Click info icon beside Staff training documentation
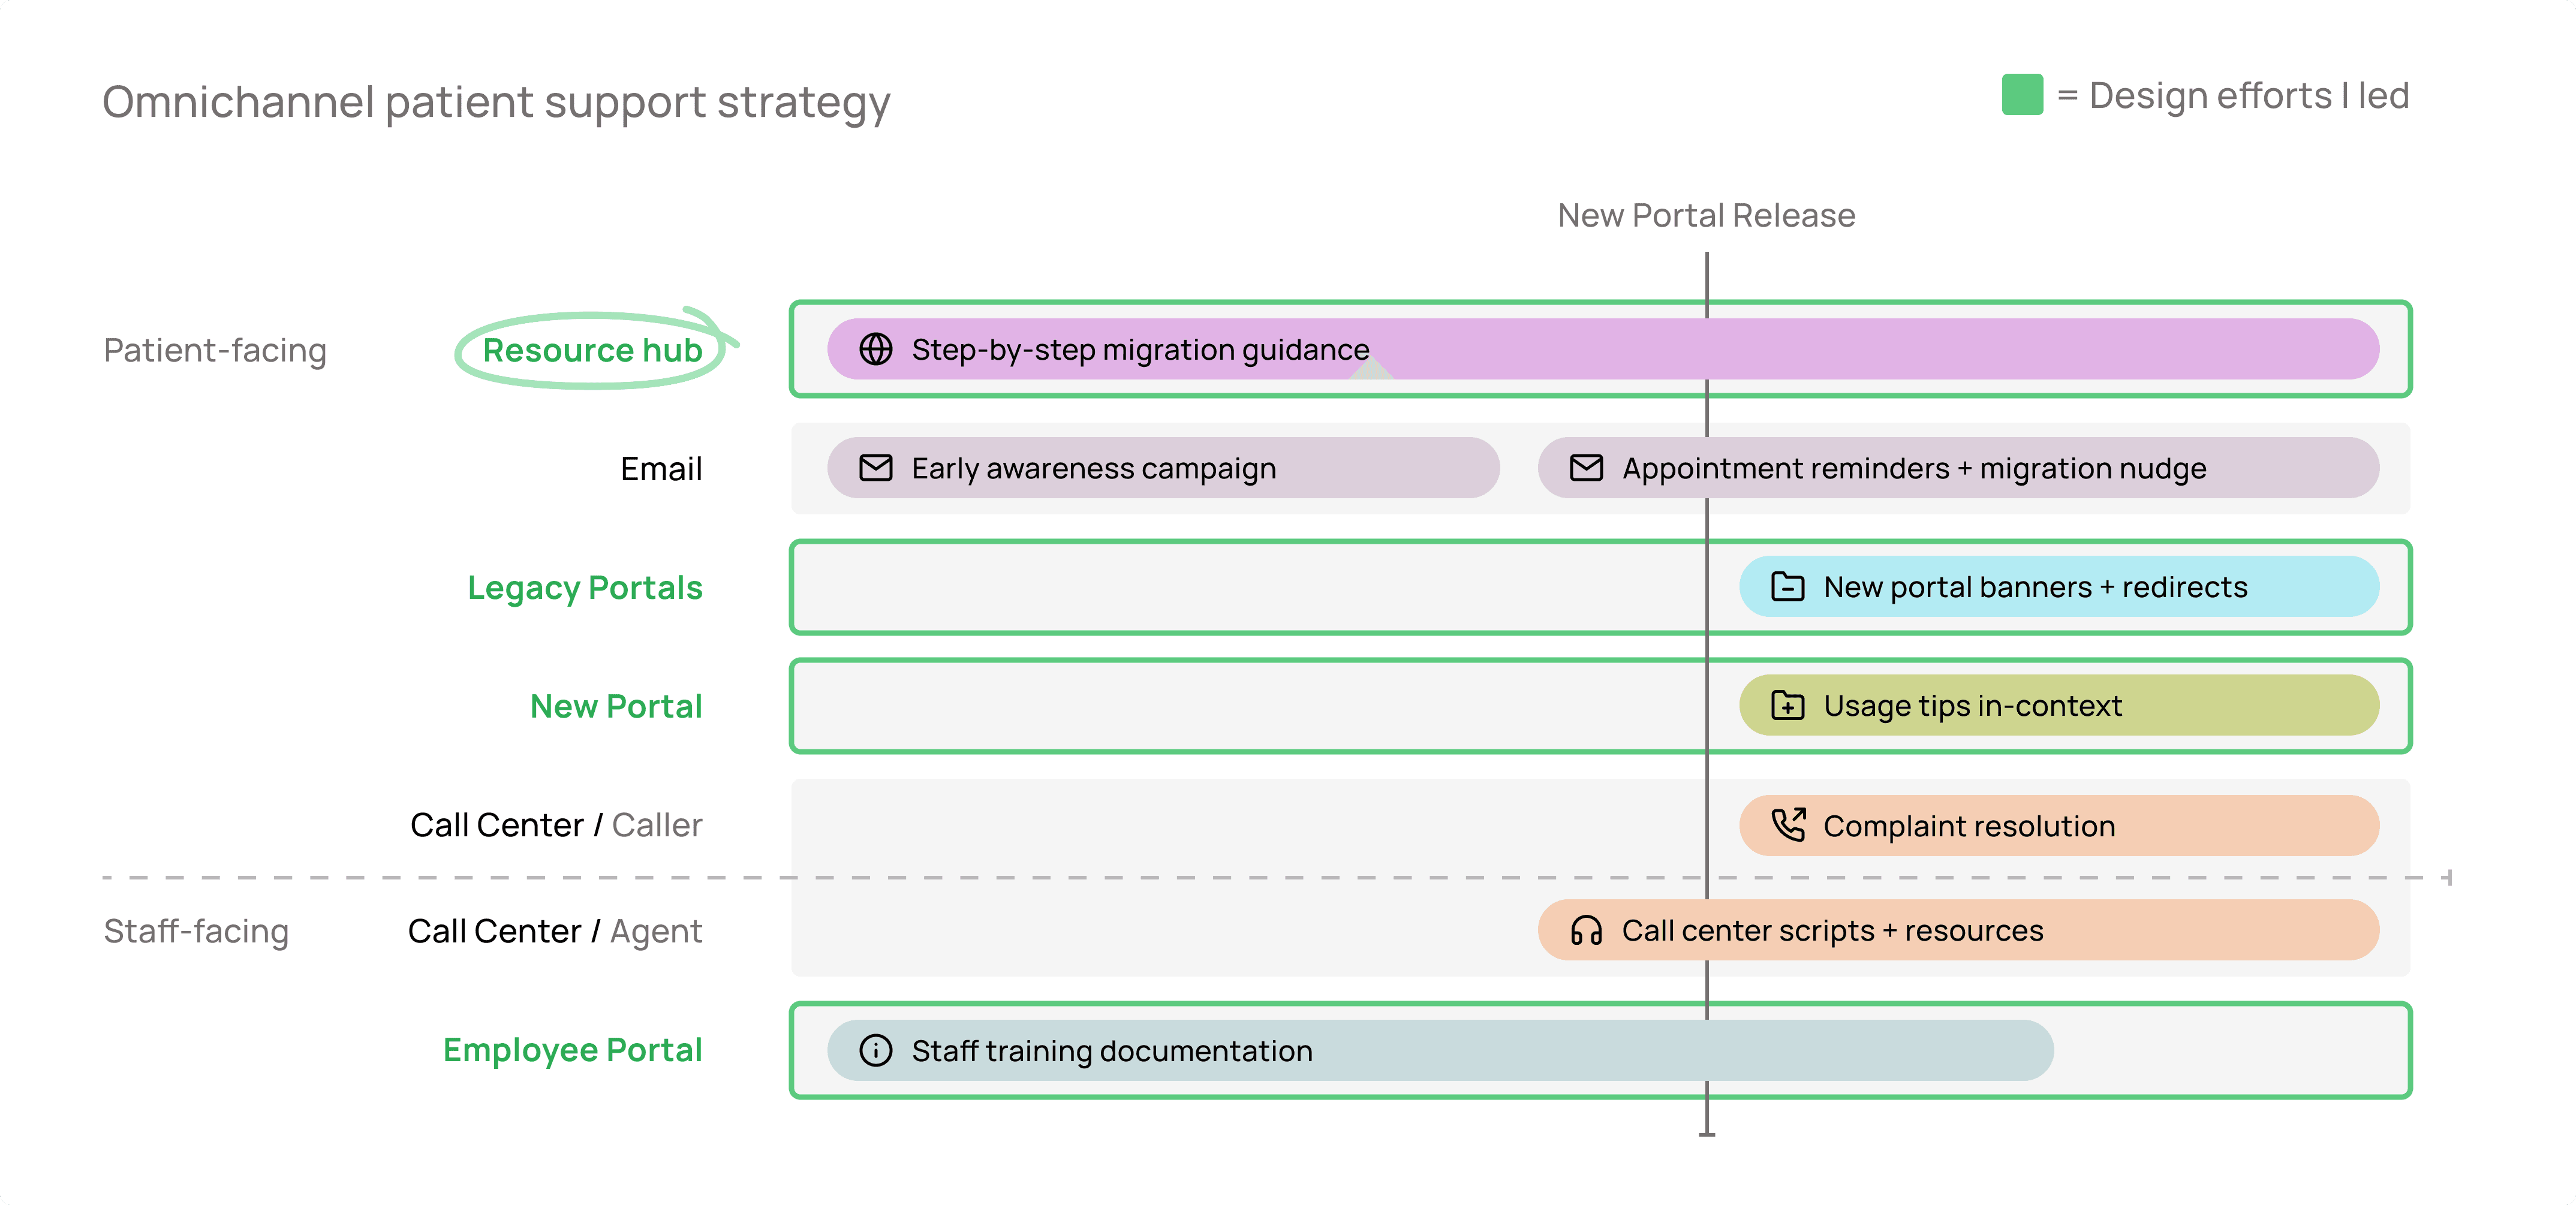This screenshot has height=1205, width=2576. pyautogui.click(x=875, y=1050)
